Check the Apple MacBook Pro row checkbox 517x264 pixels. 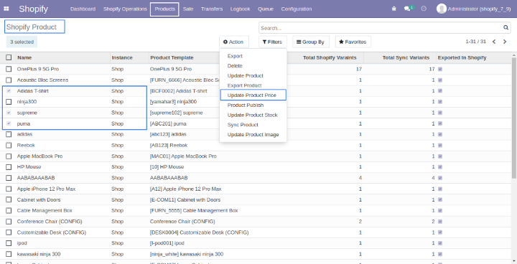tap(9, 156)
